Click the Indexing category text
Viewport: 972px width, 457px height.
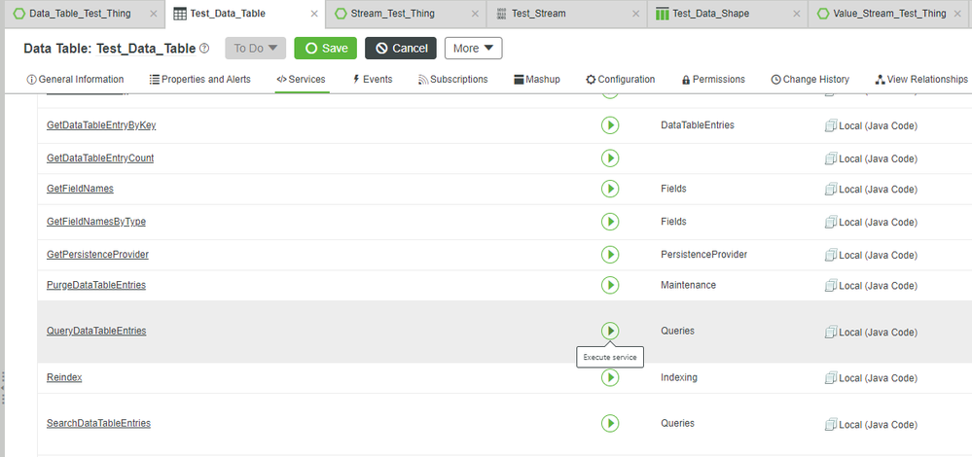click(x=679, y=377)
